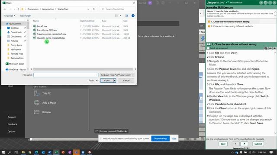Open Pictures in navigation pane

click(14, 41)
